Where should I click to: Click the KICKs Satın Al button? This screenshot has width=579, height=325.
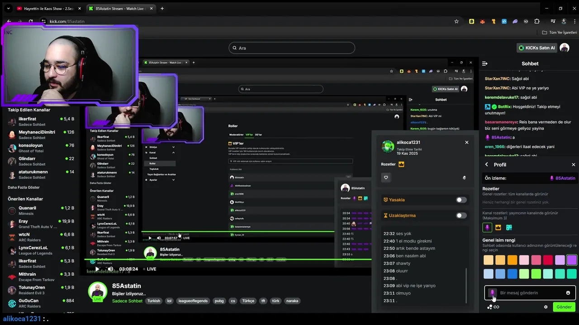click(536, 48)
